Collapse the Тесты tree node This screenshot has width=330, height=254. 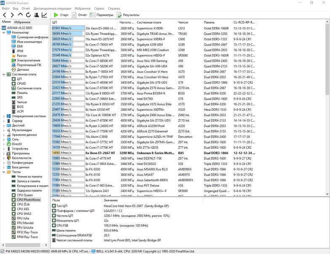click(x=3, y=172)
